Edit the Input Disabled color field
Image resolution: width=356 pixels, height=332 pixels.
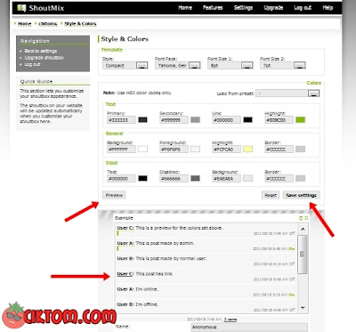(174, 179)
